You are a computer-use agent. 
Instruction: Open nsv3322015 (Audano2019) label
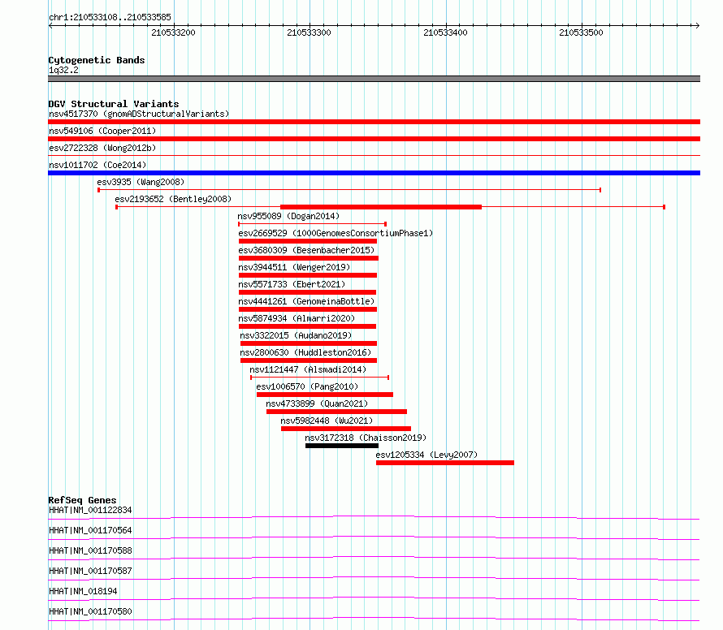(296, 335)
